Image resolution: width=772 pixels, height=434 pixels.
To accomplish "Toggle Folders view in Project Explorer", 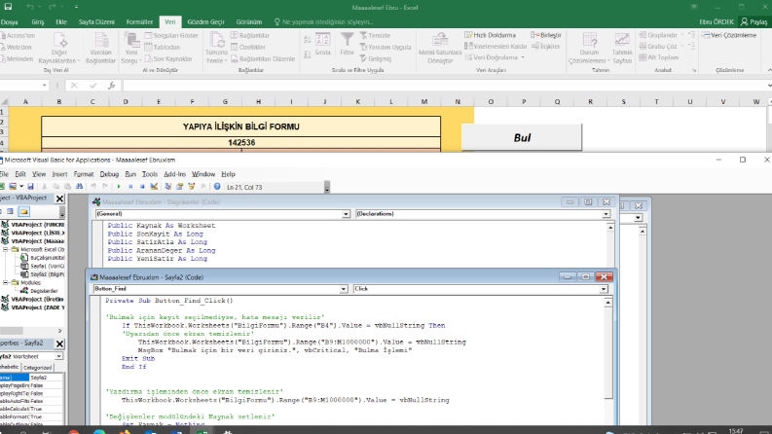I will point(23,211).
